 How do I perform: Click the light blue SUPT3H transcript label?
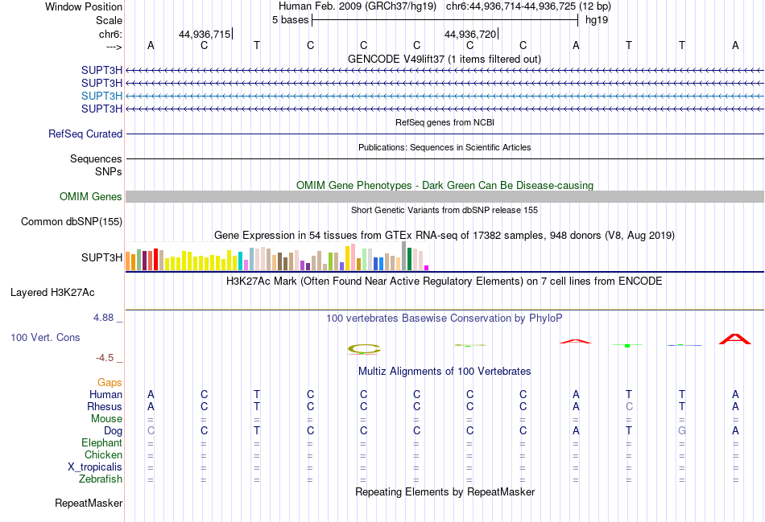101,96
